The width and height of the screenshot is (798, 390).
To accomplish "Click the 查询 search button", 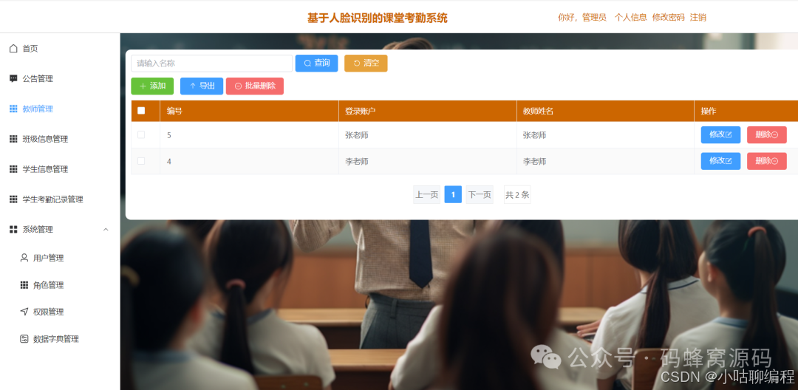I will point(316,63).
